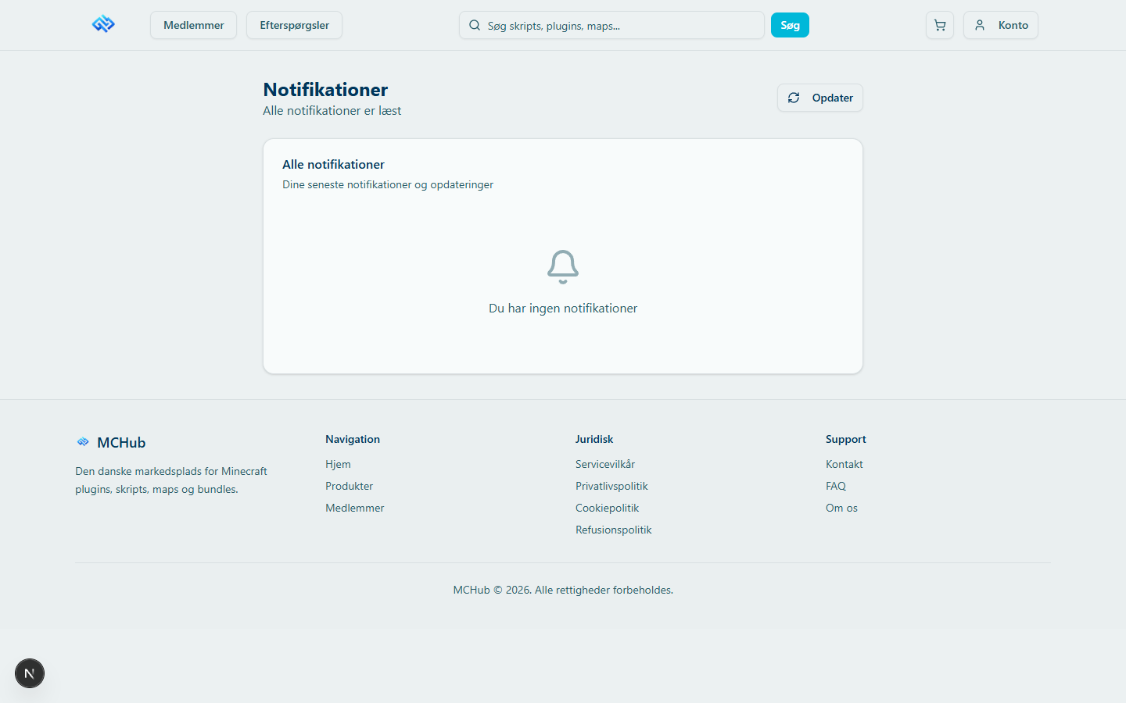Click 'Dine seneste notifikationer og opdateringer' text
Screen dimensions: 1126x703
pos(388,184)
